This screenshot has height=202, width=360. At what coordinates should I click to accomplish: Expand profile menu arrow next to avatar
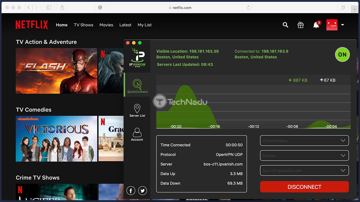tap(343, 25)
